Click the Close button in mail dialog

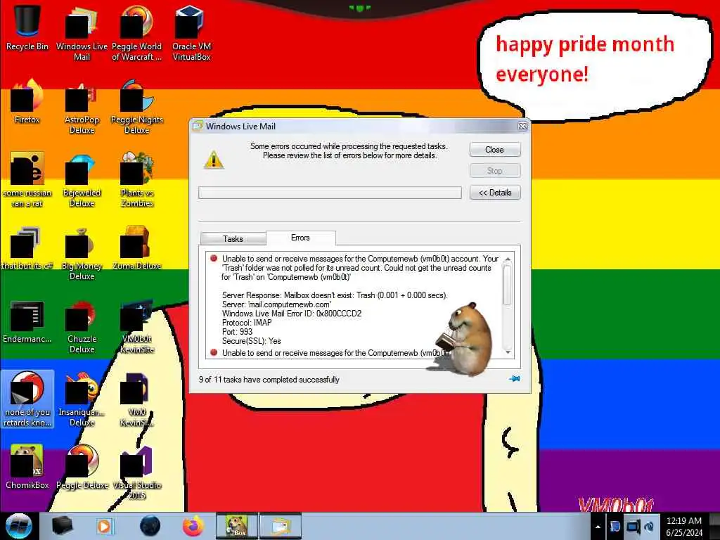[x=494, y=150]
